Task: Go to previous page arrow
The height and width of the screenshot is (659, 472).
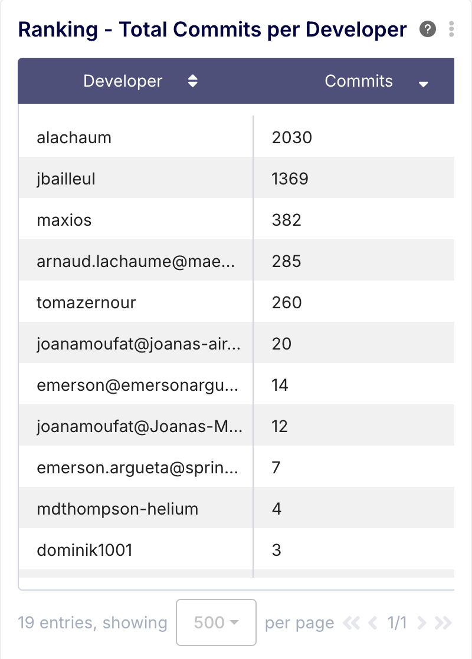Action: pos(372,622)
